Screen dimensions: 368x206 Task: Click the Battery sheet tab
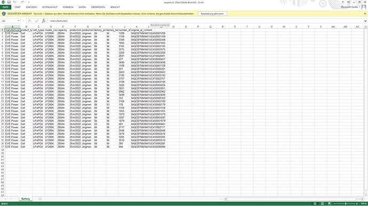coord(26,199)
